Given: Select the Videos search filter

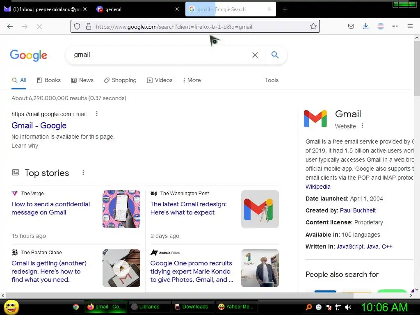Looking at the screenshot, I should 160,80.
